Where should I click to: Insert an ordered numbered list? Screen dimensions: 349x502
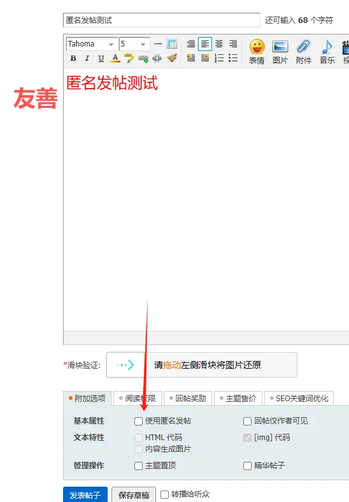(x=219, y=58)
